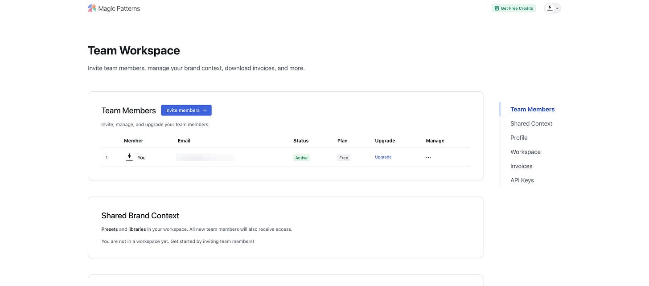Click the Upgrade column header
Image resolution: width=649 pixels, height=286 pixels.
(385, 141)
